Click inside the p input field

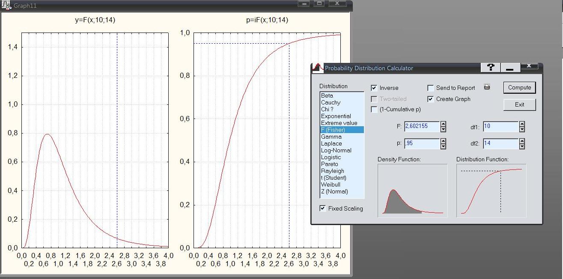pos(422,144)
